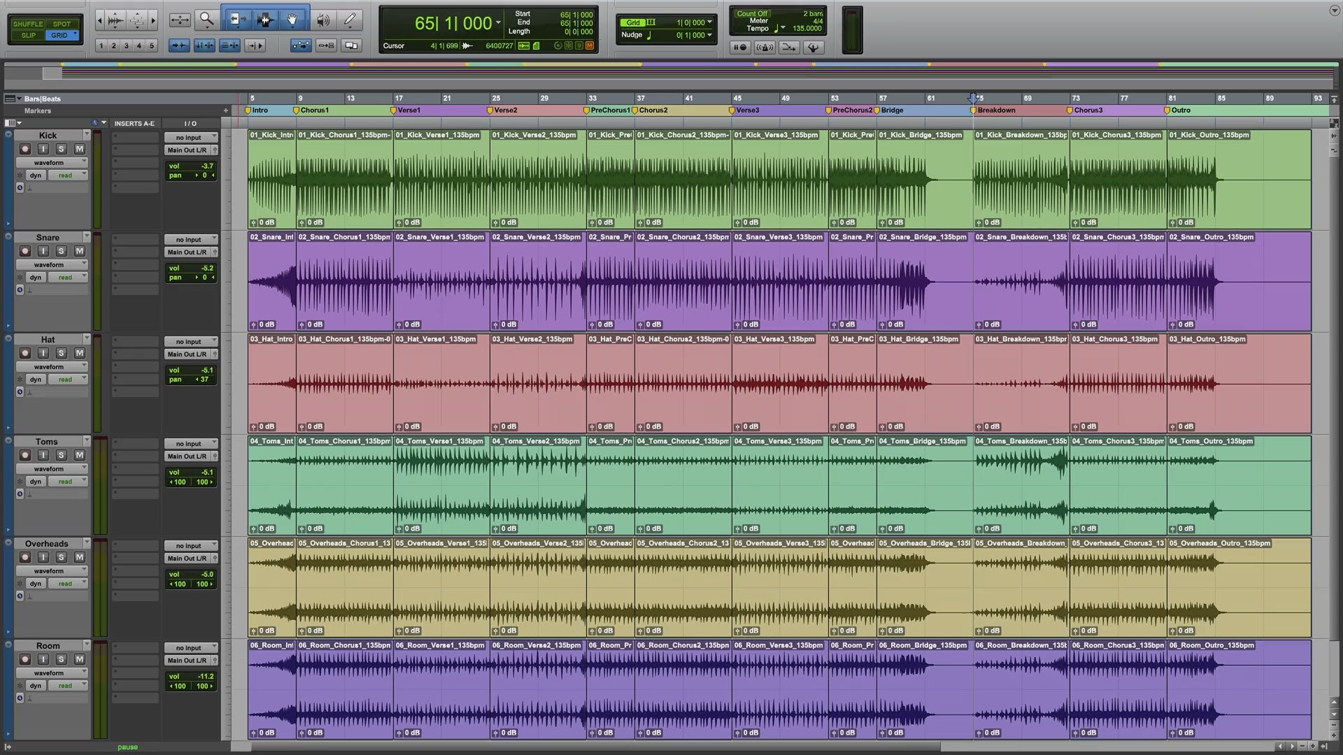
Task: Click the Breakdown marker in the timeline
Action: coord(995,110)
